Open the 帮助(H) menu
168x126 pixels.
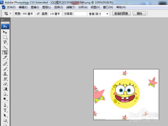point(121,7)
